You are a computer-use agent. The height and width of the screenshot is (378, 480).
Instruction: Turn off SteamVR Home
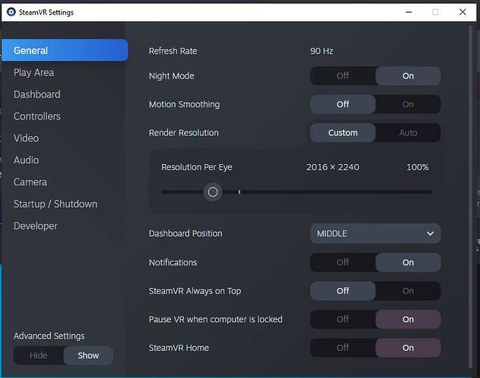click(343, 348)
